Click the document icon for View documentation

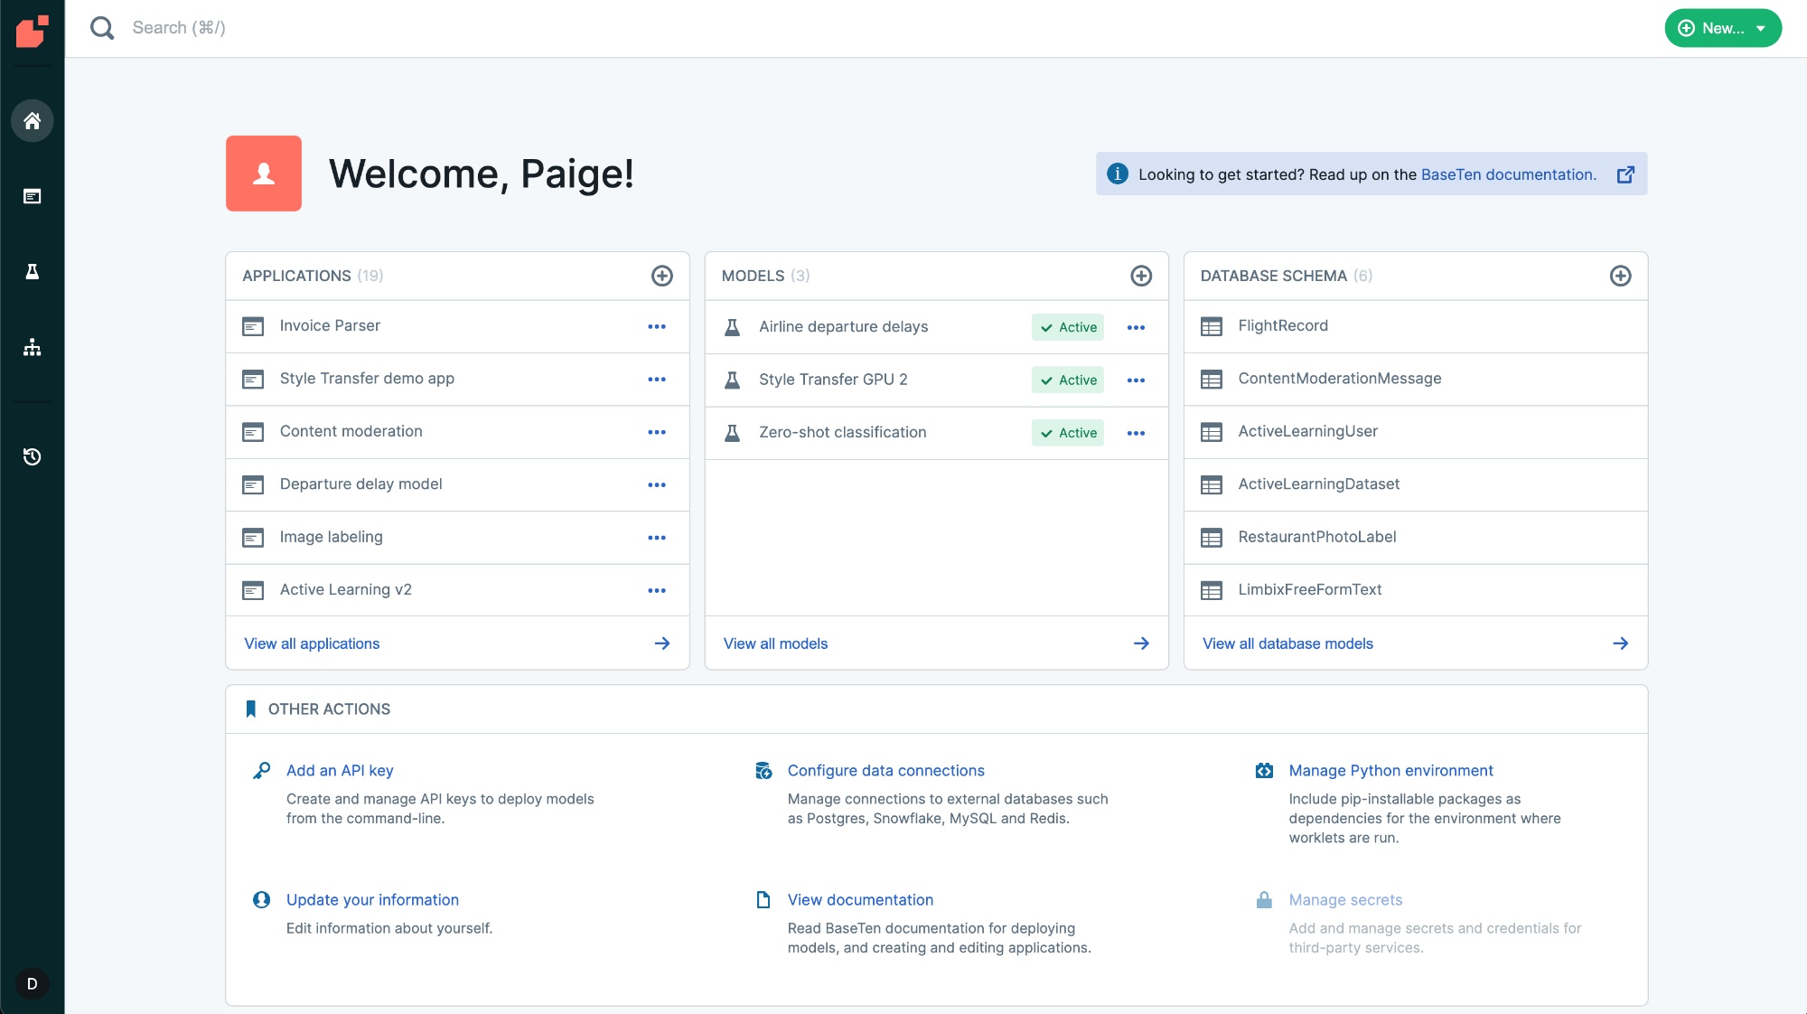(763, 900)
